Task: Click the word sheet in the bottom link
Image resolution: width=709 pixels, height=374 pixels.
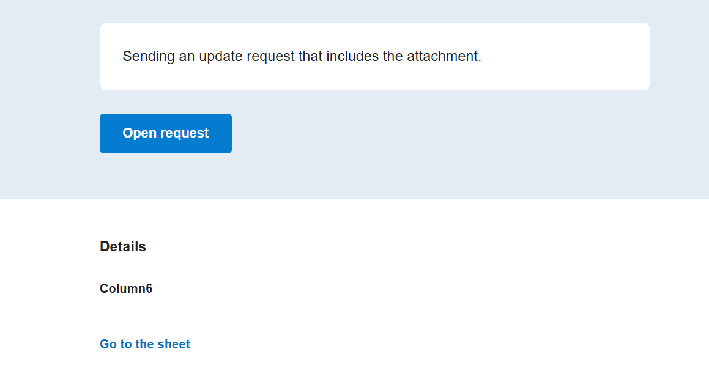Action: 174,344
